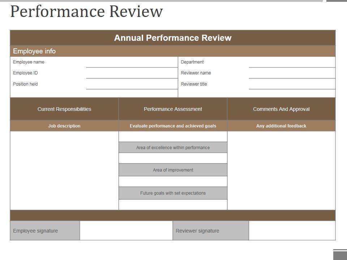Click the 'Reviewer signature' label cell

(211, 231)
